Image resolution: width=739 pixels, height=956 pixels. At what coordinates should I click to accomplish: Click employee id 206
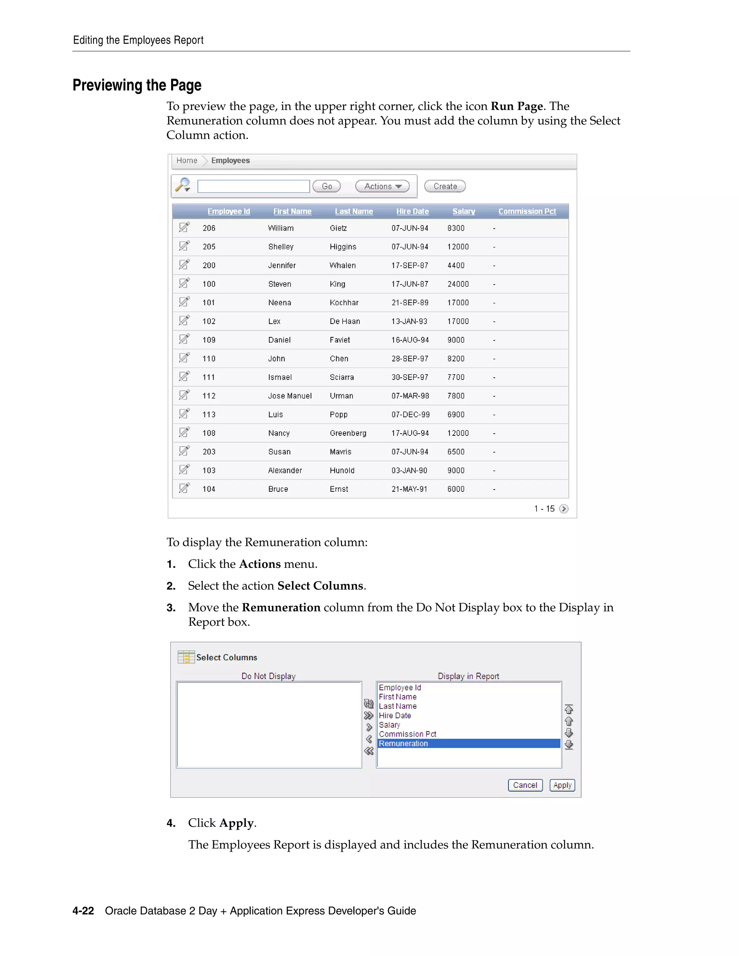tap(209, 228)
